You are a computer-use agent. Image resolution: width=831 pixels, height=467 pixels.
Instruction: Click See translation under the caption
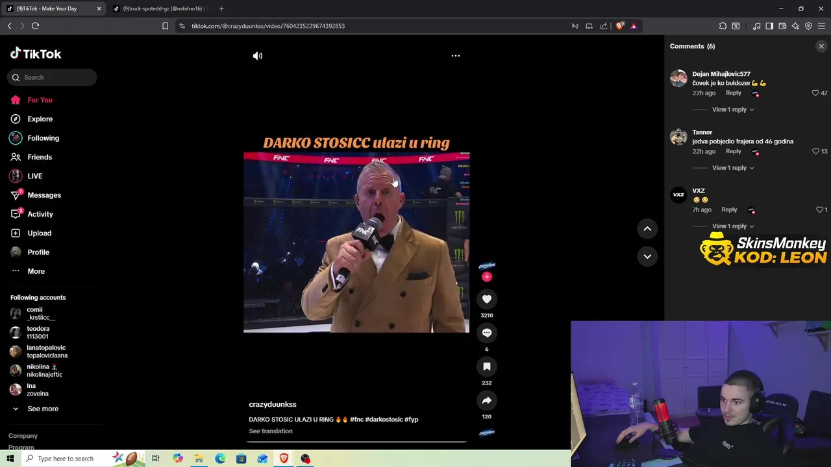tap(271, 431)
